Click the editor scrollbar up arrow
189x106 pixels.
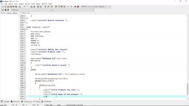[188, 16]
